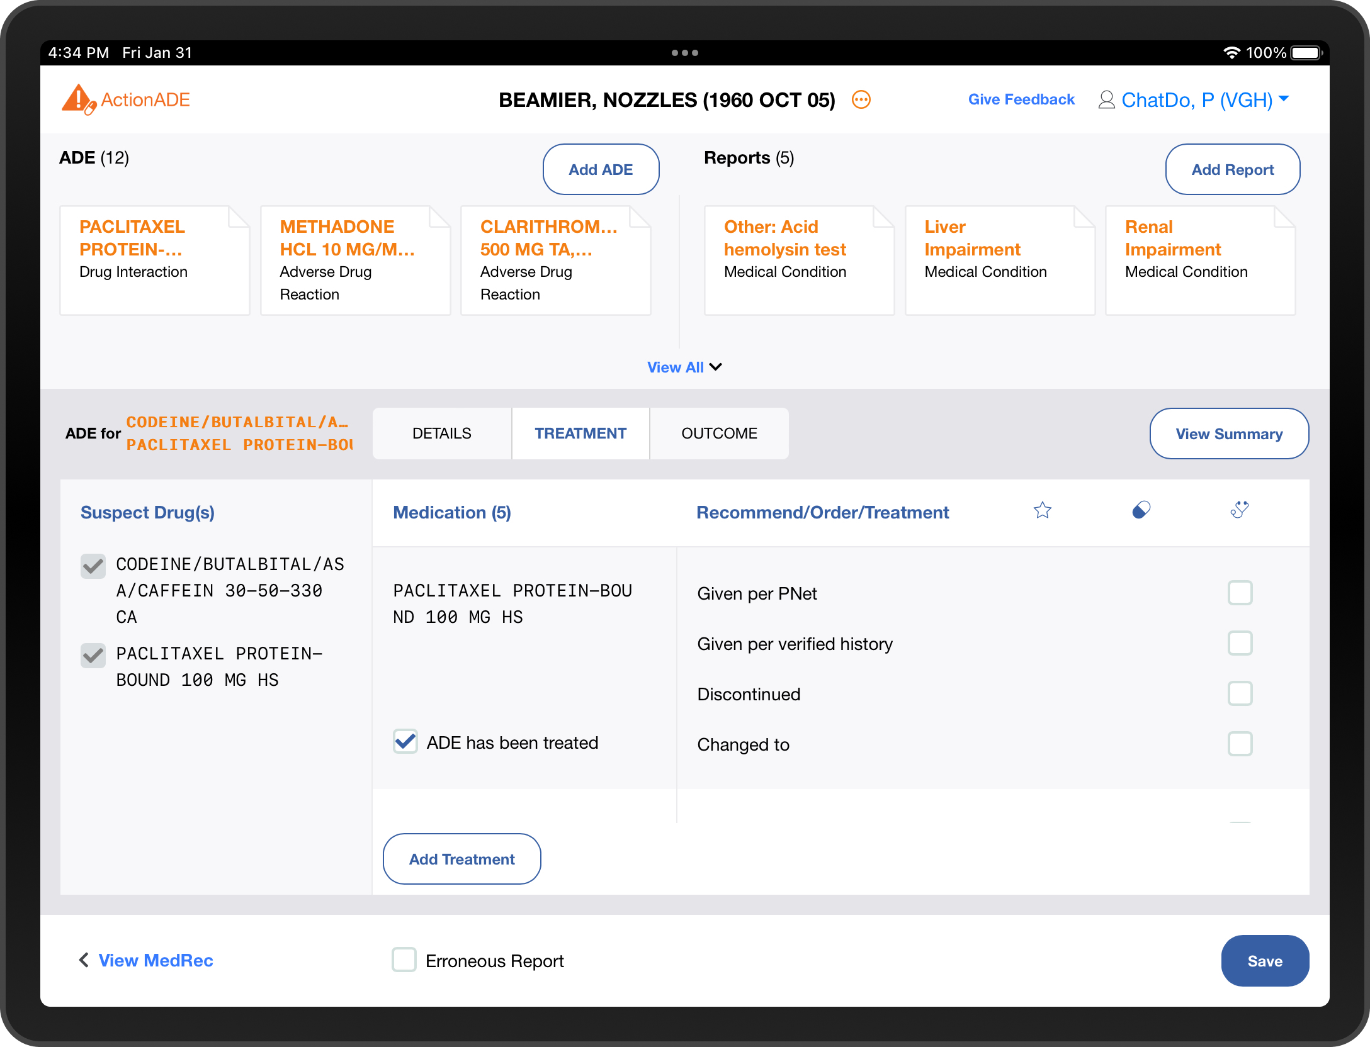Image resolution: width=1370 pixels, height=1047 pixels.
Task: Click the stethoscope icon in treatment header
Action: point(1239,510)
